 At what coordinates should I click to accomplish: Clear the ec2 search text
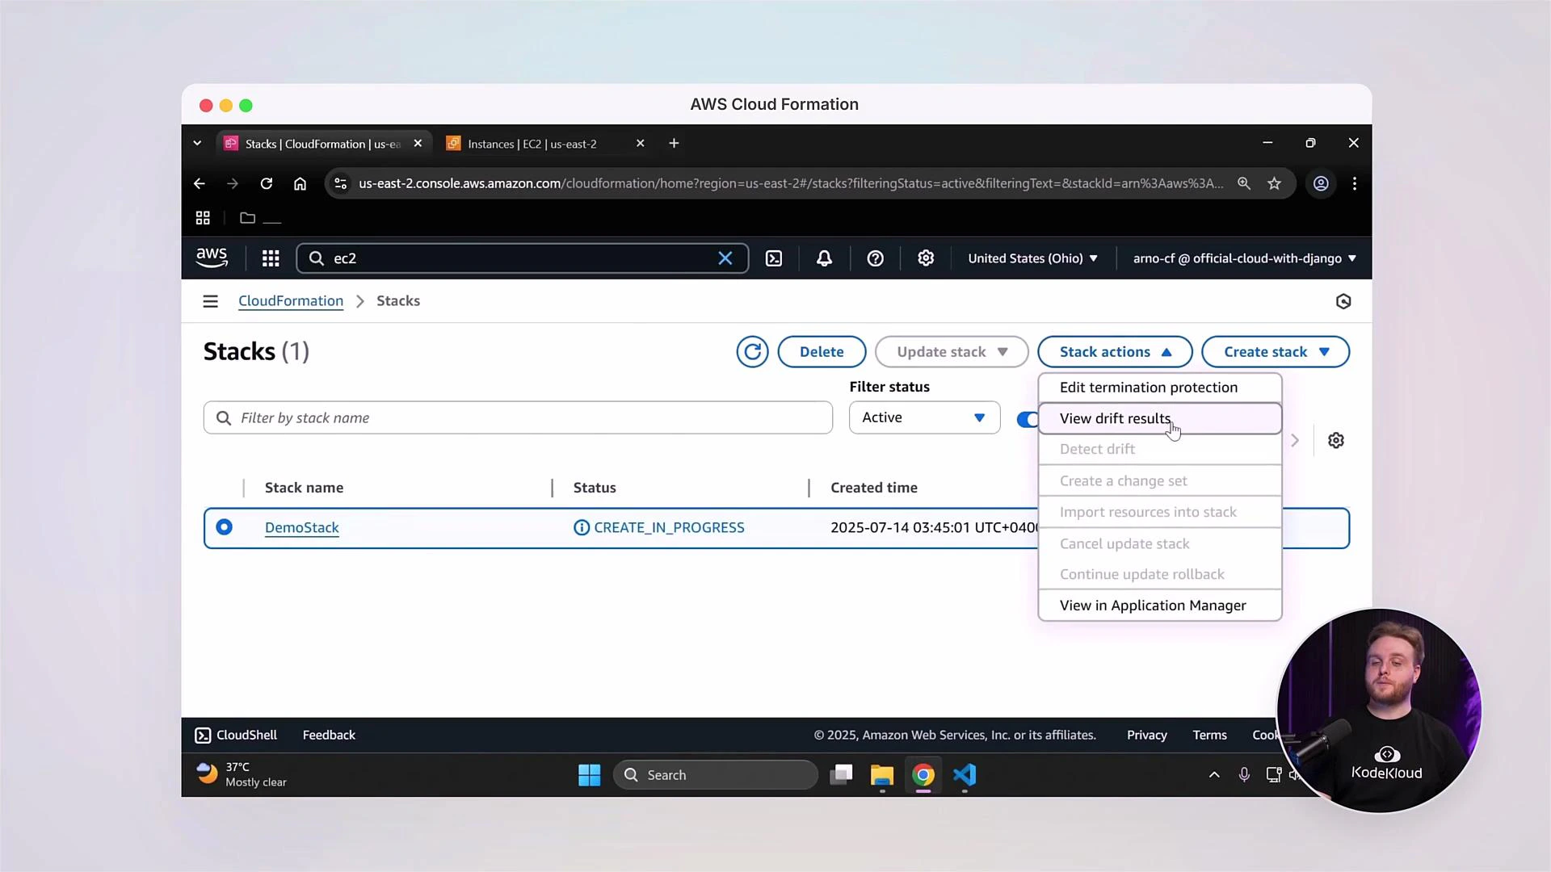[725, 258]
